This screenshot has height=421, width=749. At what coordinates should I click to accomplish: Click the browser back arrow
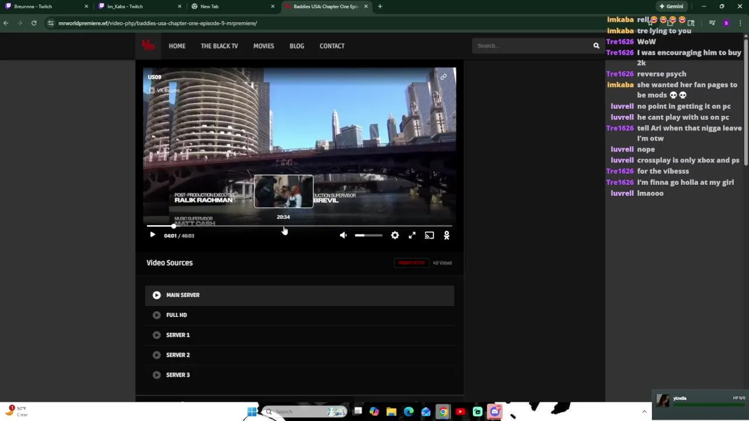(6, 23)
